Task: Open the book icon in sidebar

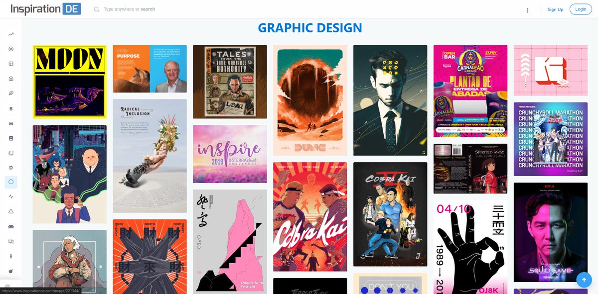Action: (11, 138)
